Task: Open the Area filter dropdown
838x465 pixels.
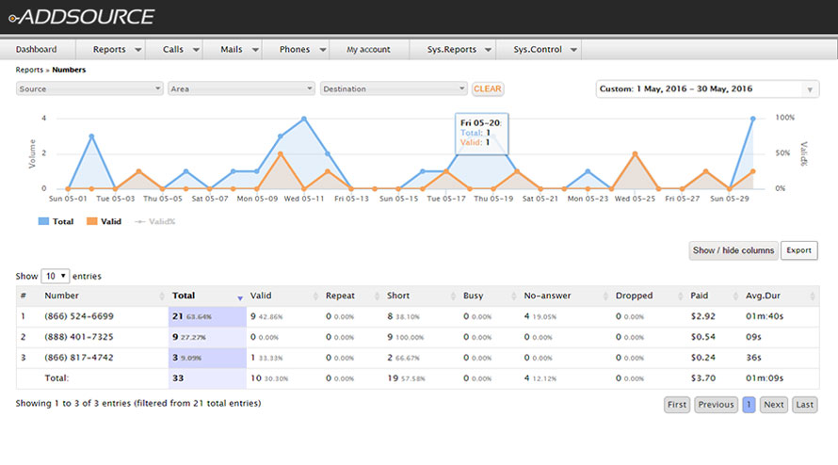Action: (x=241, y=88)
